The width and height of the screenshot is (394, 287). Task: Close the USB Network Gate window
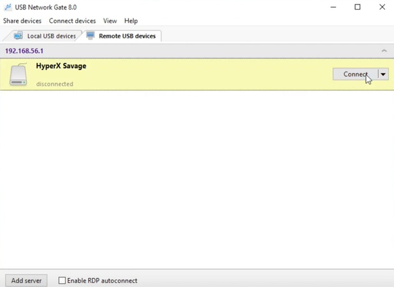coord(382,7)
